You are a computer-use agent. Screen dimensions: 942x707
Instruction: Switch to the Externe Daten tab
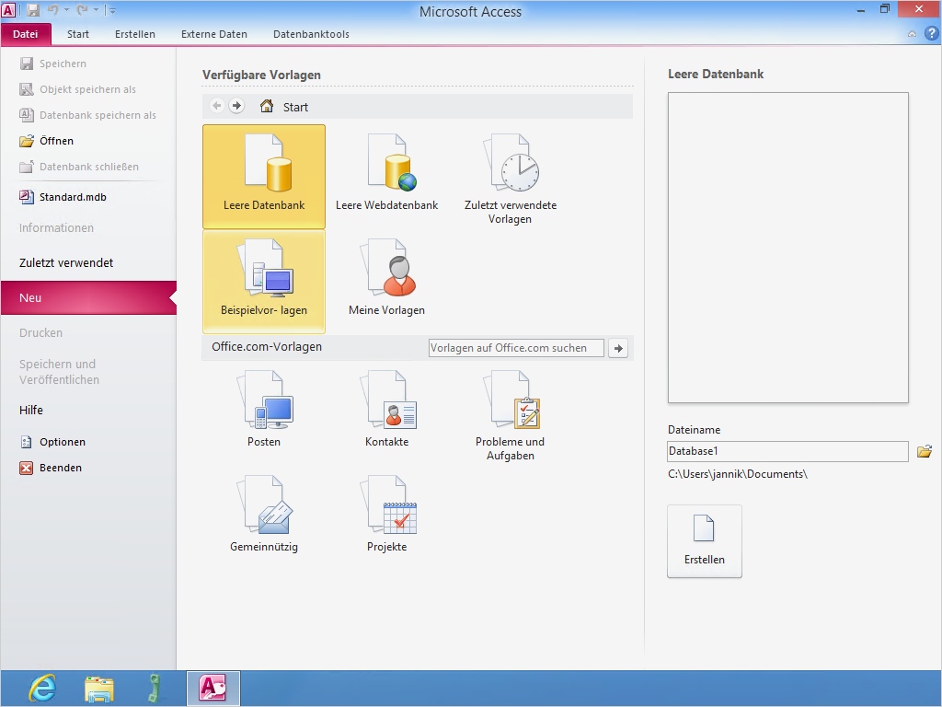214,34
